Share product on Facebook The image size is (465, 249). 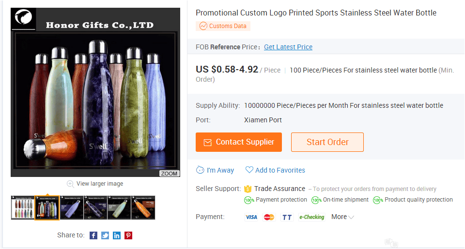(93, 235)
